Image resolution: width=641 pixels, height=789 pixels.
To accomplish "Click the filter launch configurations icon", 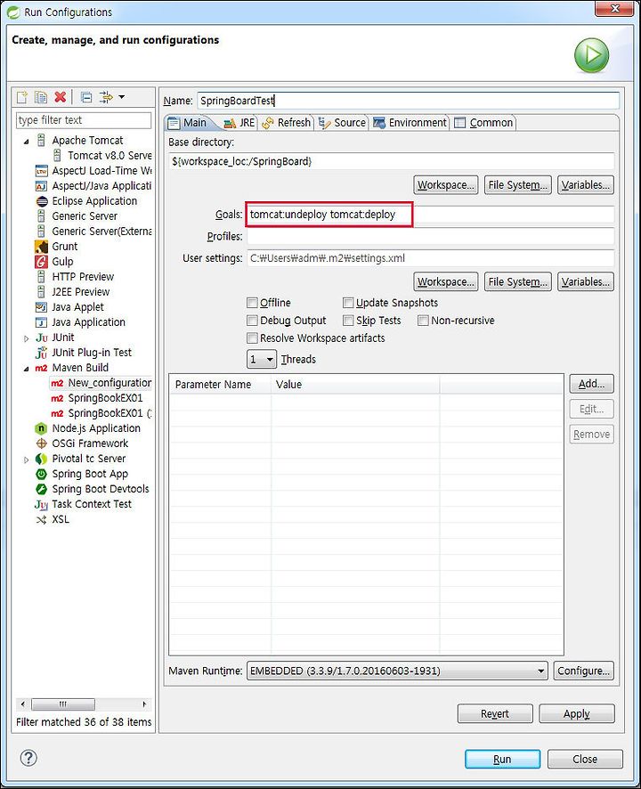I will coord(106,97).
